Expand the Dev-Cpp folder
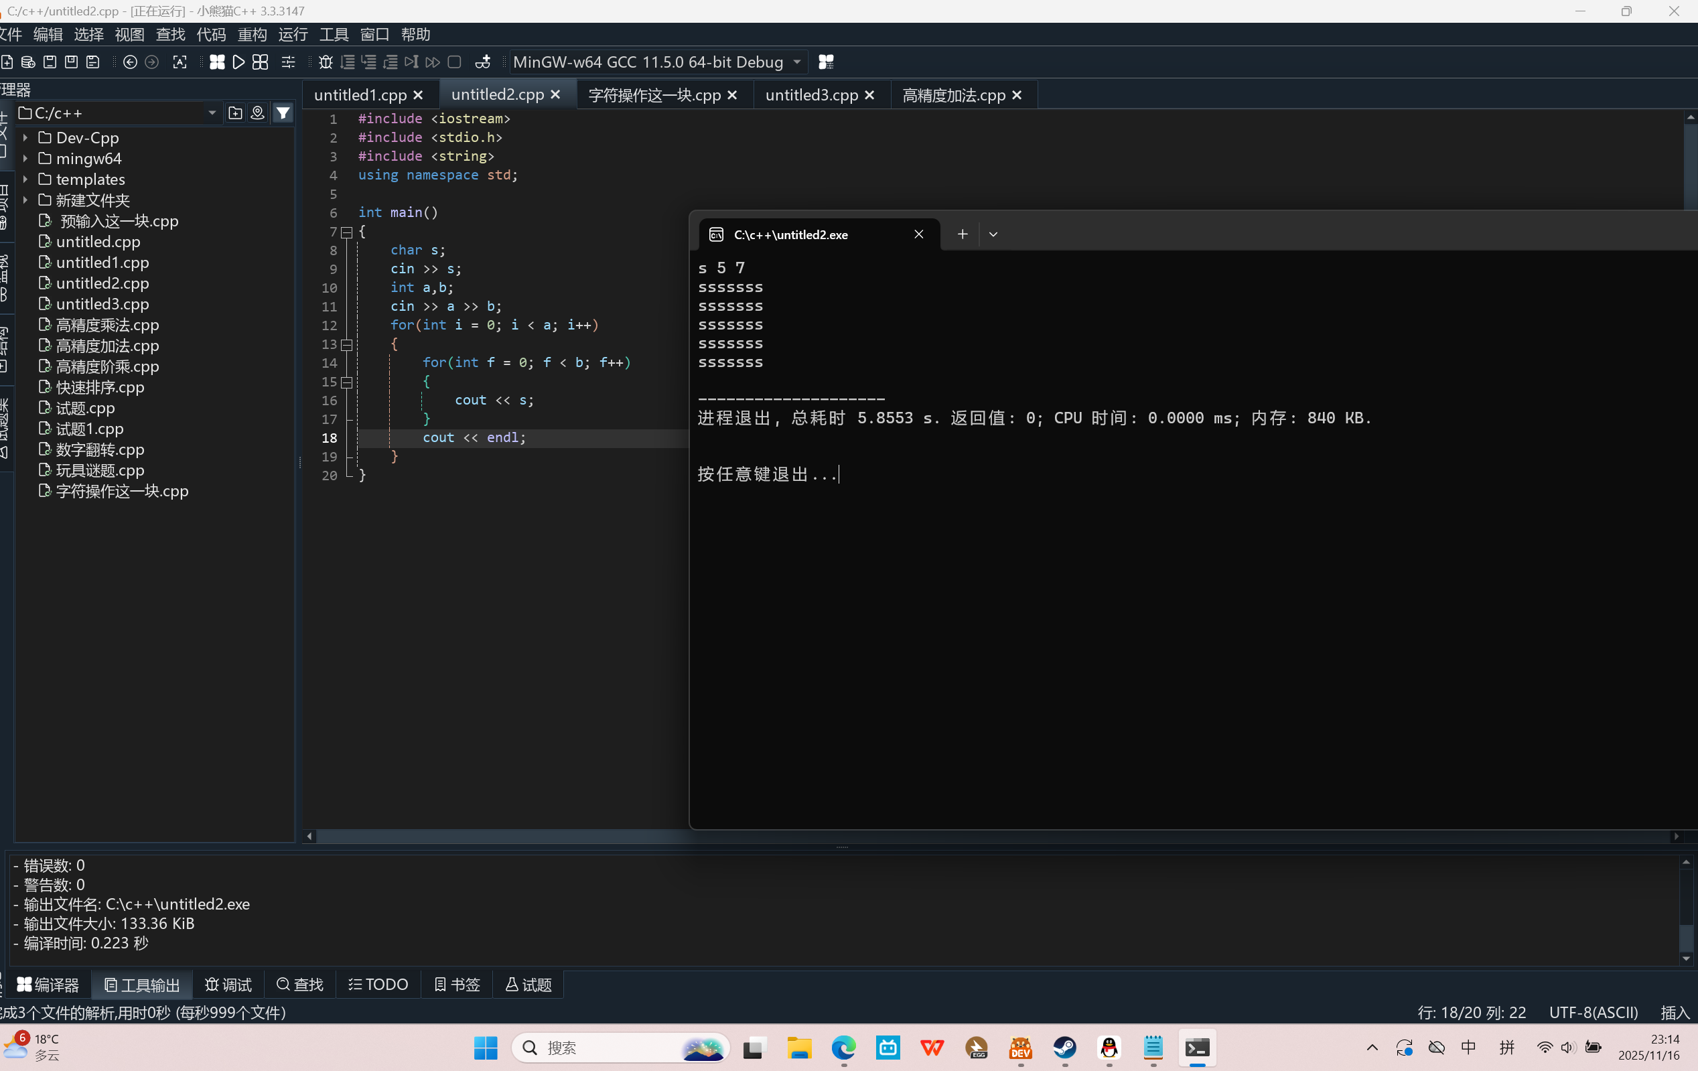Image resolution: width=1698 pixels, height=1071 pixels. coord(25,137)
